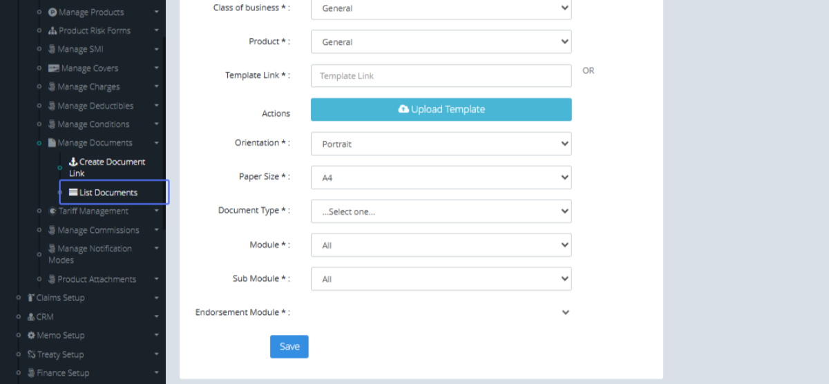The height and width of the screenshot is (384, 829).
Task: Click the Memo Setup gear icon
Action: 31,336
